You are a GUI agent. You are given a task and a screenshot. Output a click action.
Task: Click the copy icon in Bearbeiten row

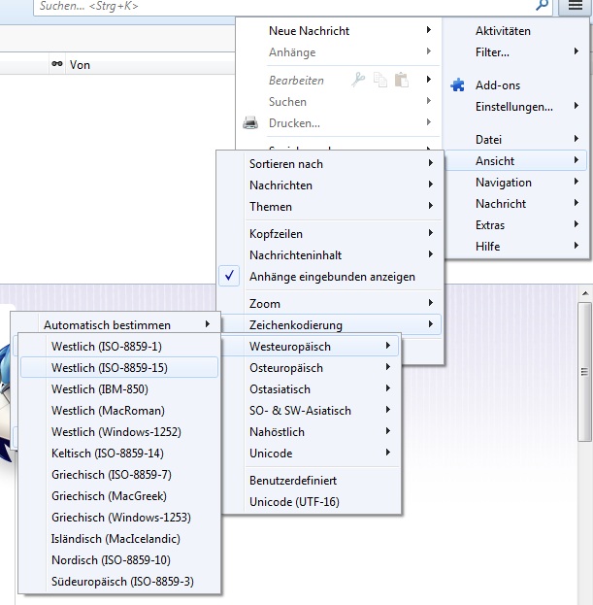[380, 81]
